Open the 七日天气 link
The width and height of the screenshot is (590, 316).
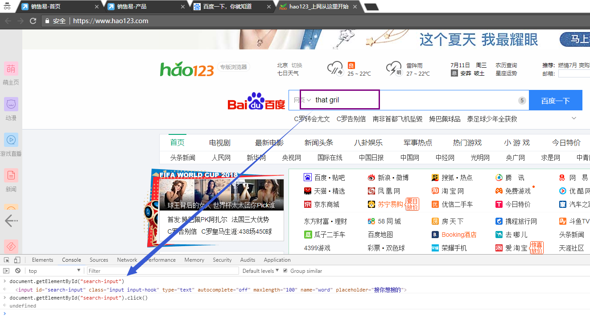288,73
